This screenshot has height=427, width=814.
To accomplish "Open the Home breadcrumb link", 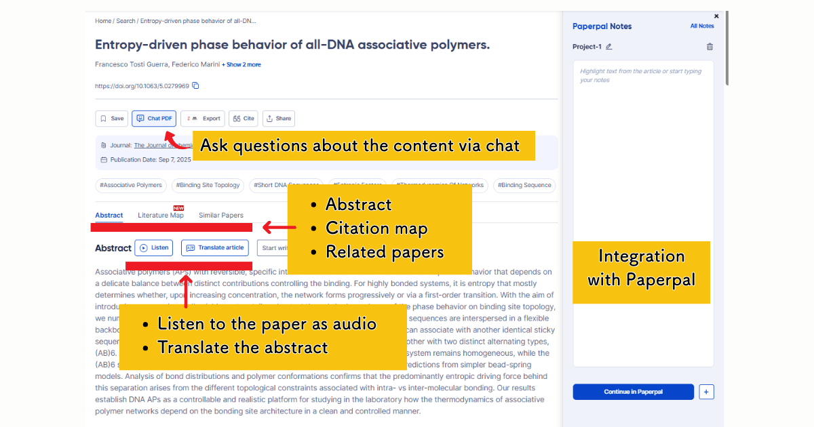I will (x=102, y=20).
